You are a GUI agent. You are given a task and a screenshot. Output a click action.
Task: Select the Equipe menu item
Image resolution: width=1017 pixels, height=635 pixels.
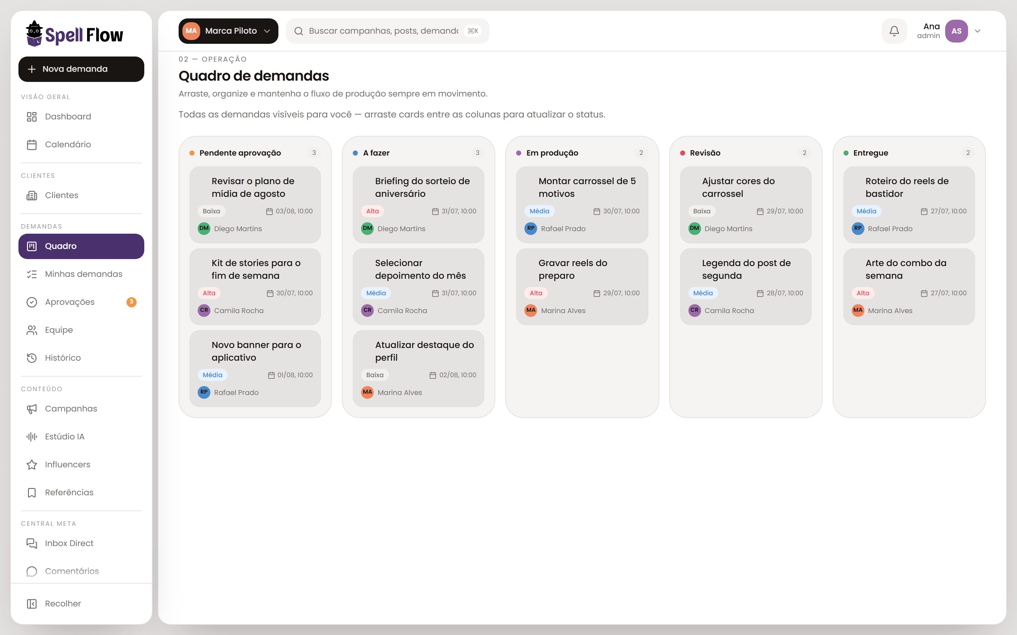tap(81, 330)
